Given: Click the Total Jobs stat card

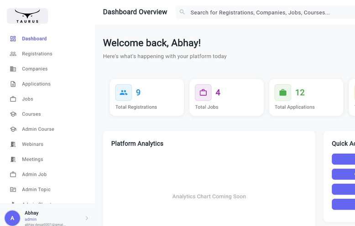Looking at the screenshot, I should pos(226,98).
